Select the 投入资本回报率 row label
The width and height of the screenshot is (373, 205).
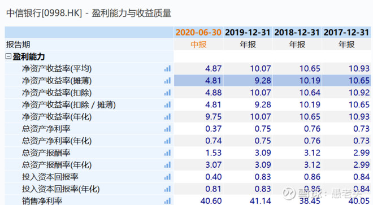click(50, 177)
